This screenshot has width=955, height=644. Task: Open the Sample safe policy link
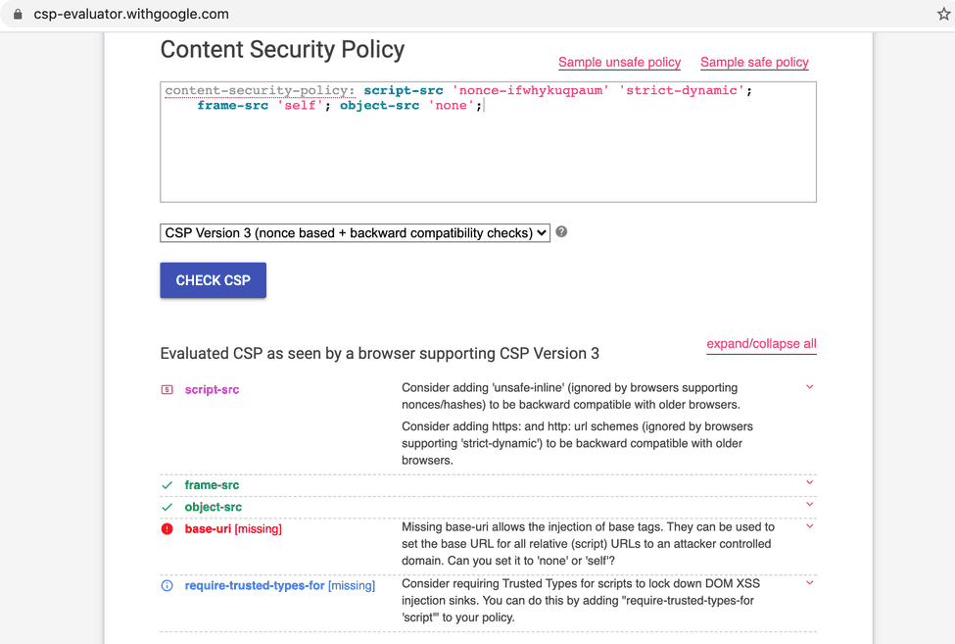[x=754, y=62]
